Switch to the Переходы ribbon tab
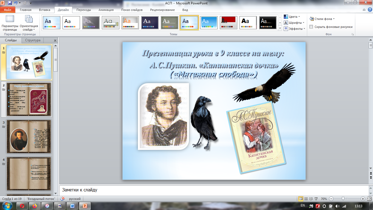 (84, 10)
